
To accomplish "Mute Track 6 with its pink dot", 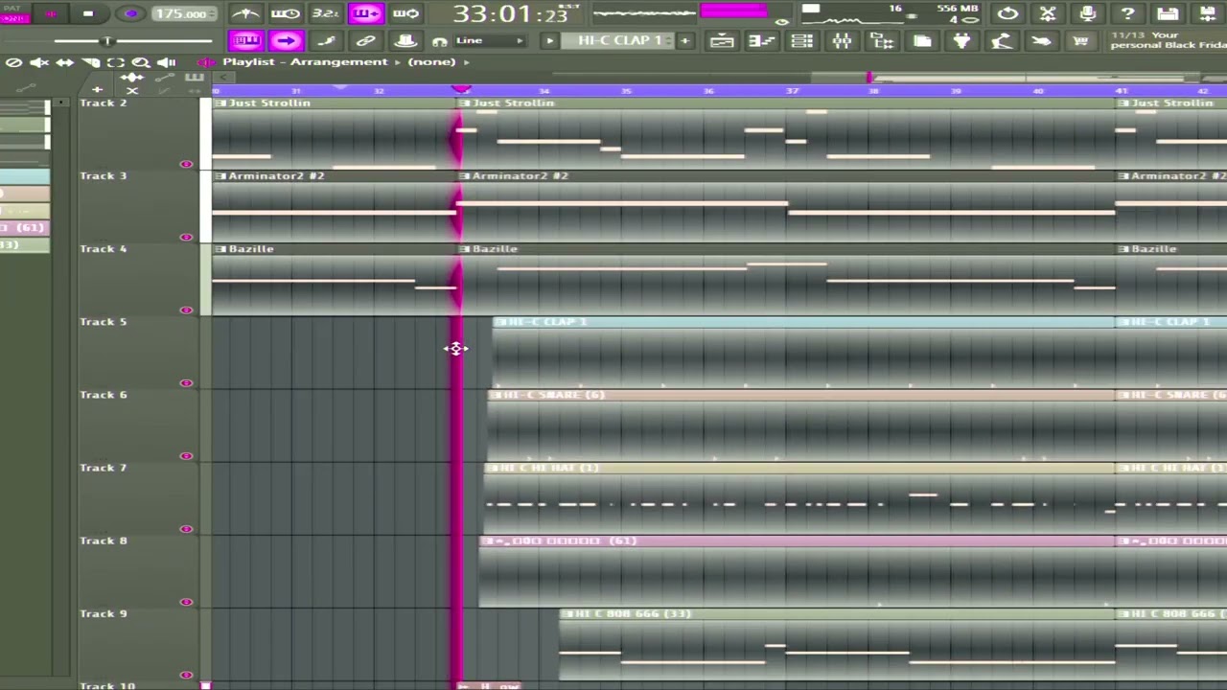I will [186, 456].
